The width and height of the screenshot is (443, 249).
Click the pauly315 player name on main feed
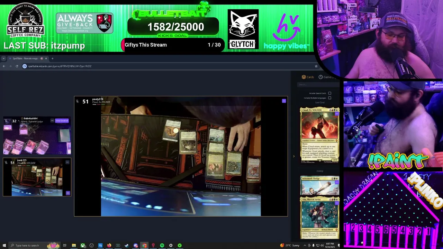pyautogui.click(x=98, y=99)
